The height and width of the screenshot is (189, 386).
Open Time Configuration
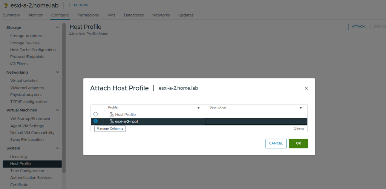click(x=27, y=171)
